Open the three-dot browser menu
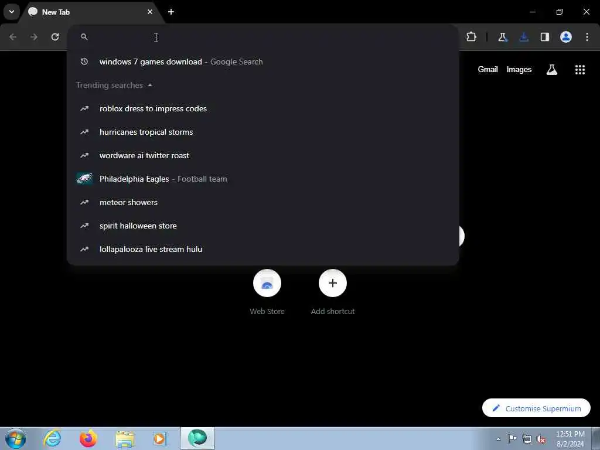Viewport: 600px width, 450px height. pos(587,37)
